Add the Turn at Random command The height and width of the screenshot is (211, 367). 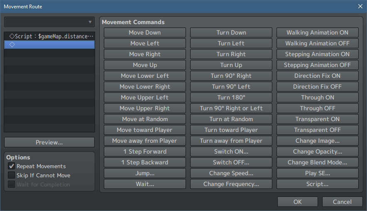pos(231,119)
